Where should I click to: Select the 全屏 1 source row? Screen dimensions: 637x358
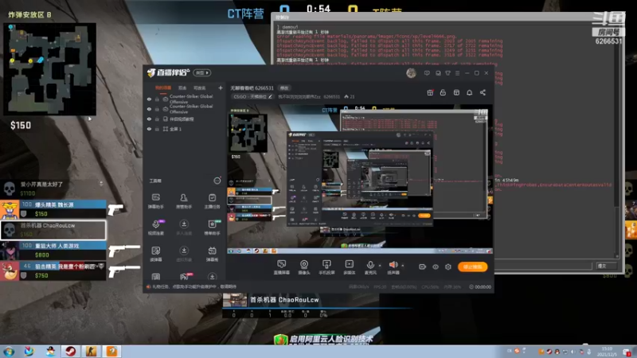point(185,129)
